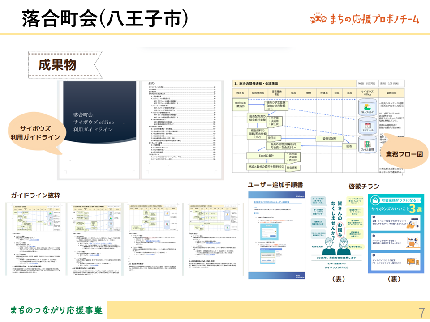Open the ユーザー追加手順書 document thumbnail
The height and width of the screenshot is (322, 430).
pyautogui.click(x=277, y=235)
